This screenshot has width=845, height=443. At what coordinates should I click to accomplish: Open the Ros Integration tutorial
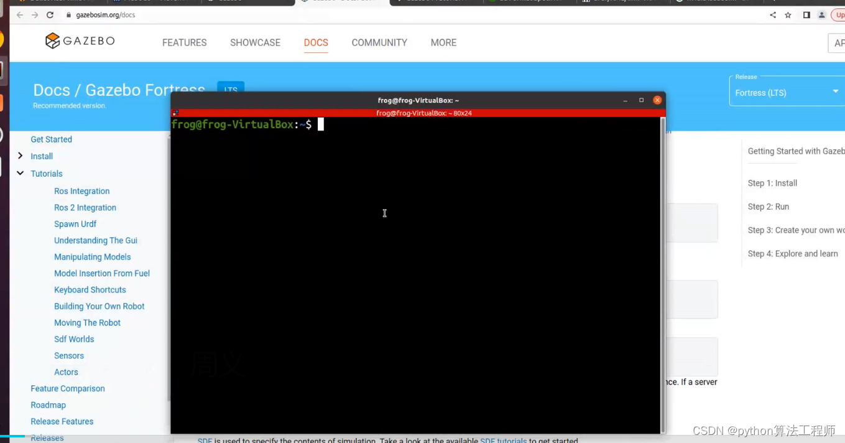point(82,191)
